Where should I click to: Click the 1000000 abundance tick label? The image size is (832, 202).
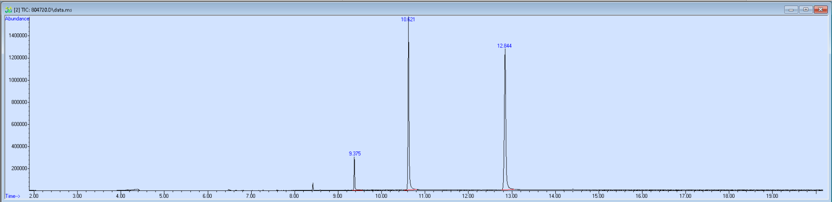17,80
